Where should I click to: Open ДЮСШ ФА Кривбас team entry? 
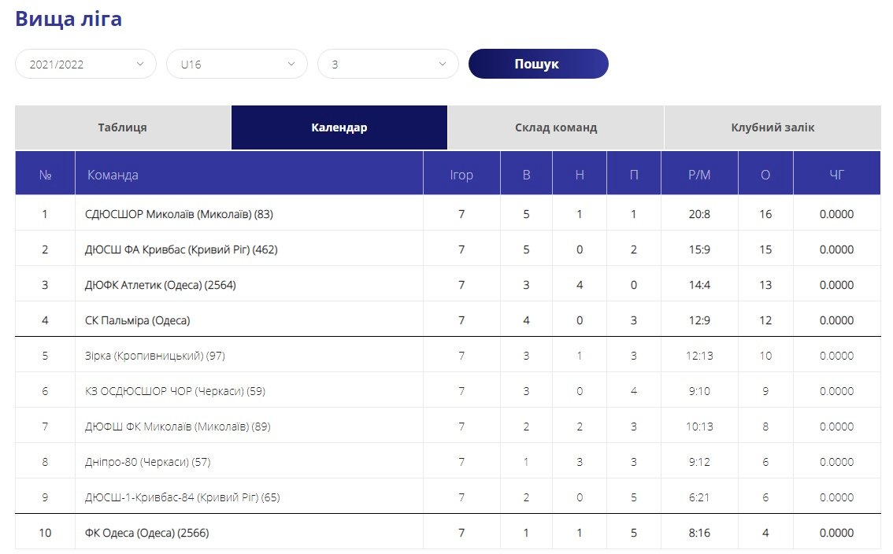[x=181, y=249]
